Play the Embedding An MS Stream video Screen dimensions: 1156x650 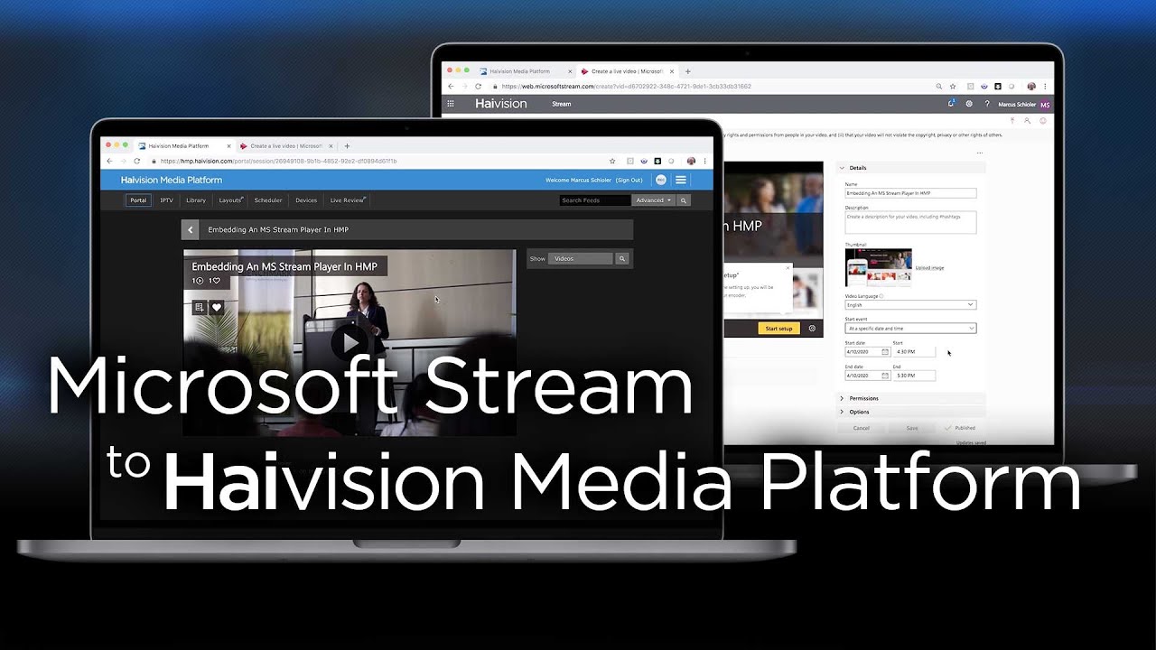pos(349,342)
